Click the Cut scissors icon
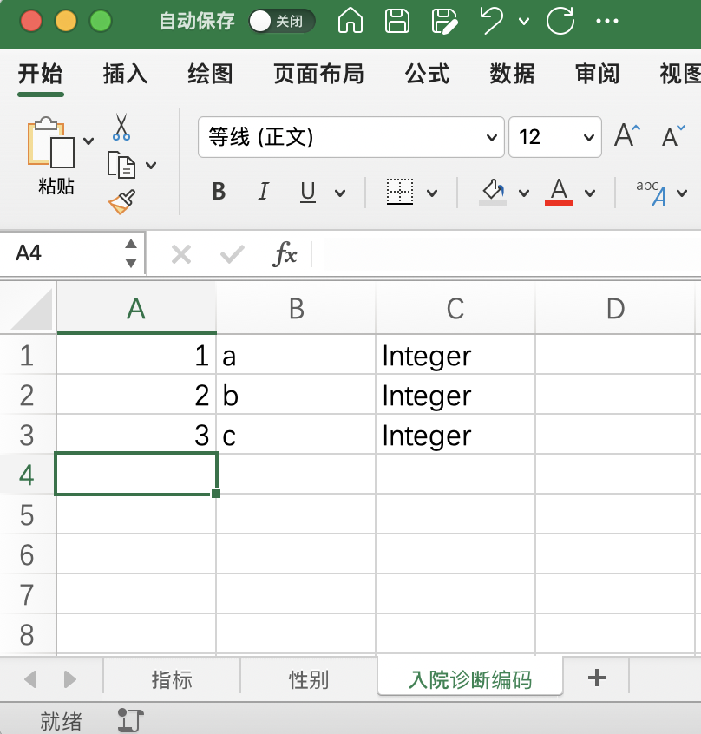Viewport: 701px width, 734px height. 121,128
